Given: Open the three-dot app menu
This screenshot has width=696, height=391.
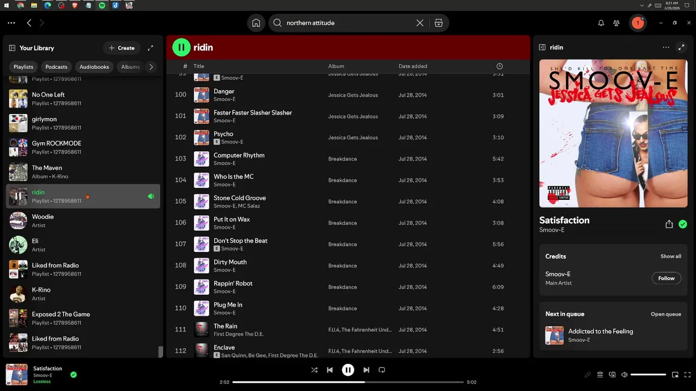Looking at the screenshot, I should (x=11, y=23).
